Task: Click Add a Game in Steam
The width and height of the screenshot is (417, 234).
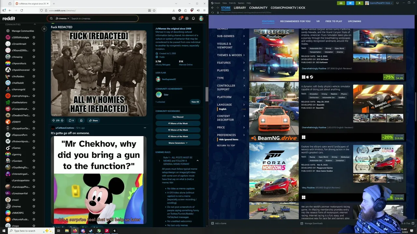Action: tap(219, 223)
